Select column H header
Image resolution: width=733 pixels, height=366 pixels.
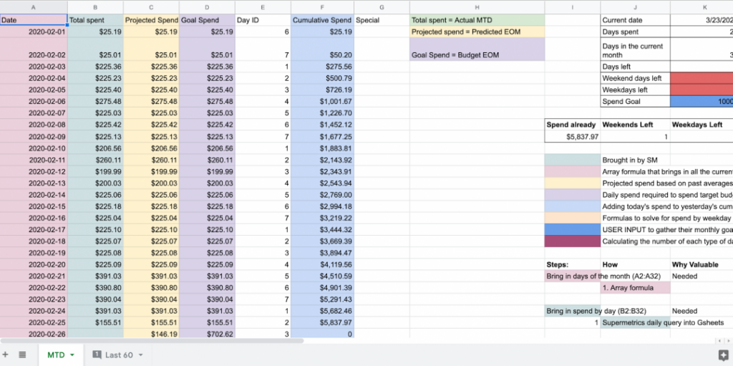pyautogui.click(x=477, y=7)
